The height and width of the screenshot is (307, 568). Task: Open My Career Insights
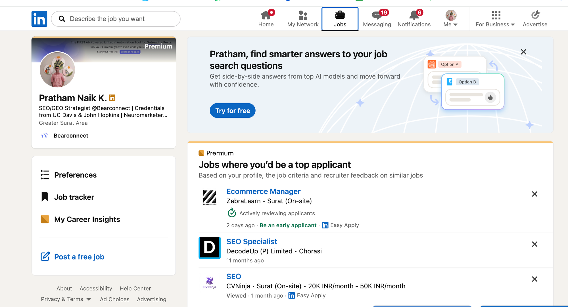(x=87, y=219)
